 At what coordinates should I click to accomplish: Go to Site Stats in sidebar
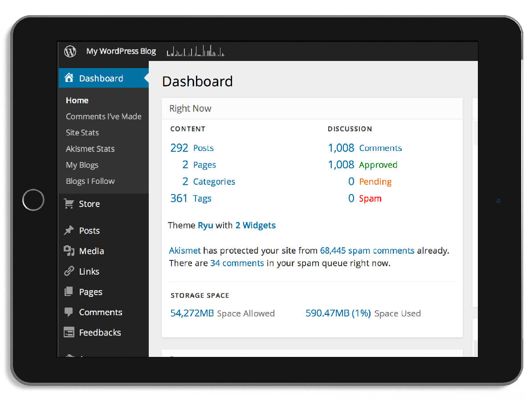coord(82,133)
